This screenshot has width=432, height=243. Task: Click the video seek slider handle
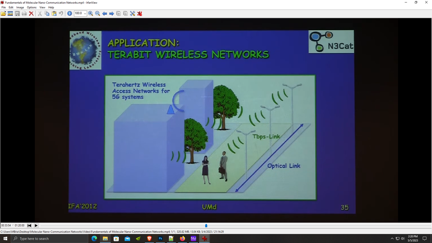(206, 225)
